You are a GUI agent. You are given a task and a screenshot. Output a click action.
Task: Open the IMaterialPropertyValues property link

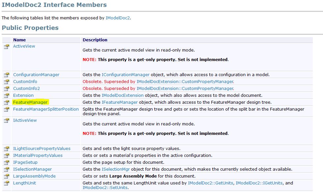coord(38,156)
